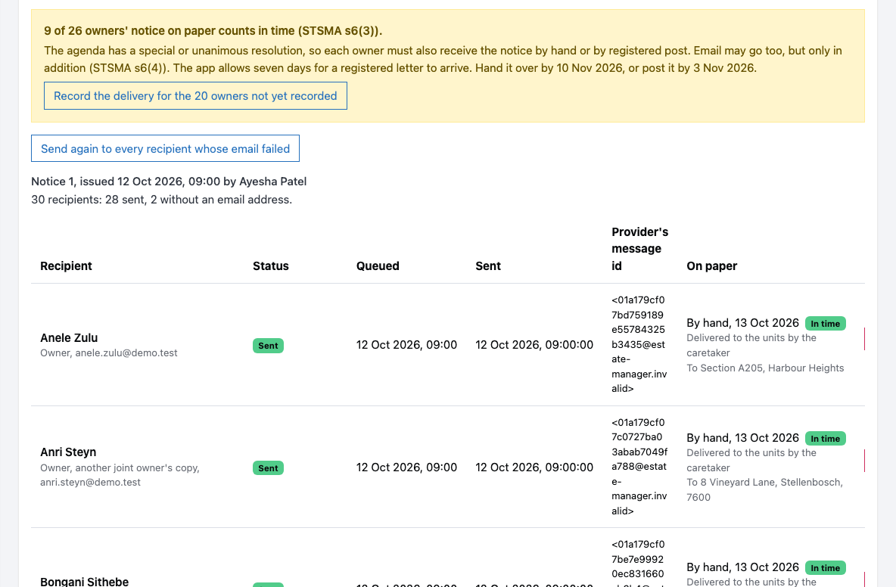Click anele.zulu@demo.test owner email line
This screenshot has height=587, width=896.
(108, 353)
